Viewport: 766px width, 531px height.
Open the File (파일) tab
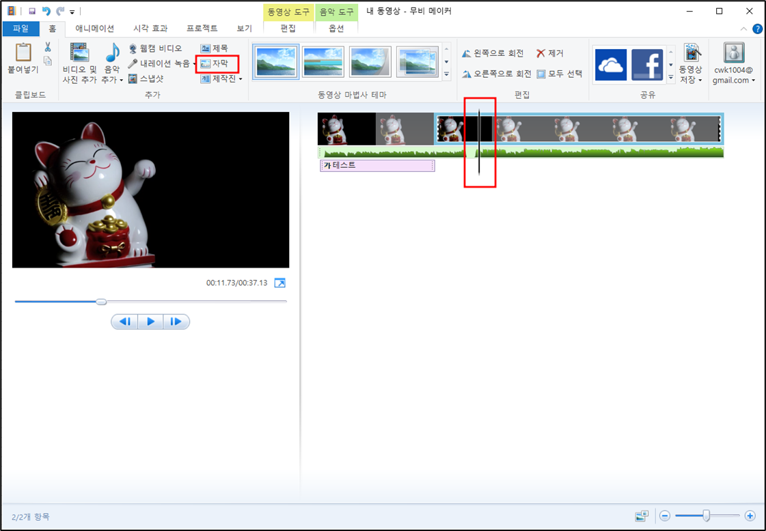(21, 28)
